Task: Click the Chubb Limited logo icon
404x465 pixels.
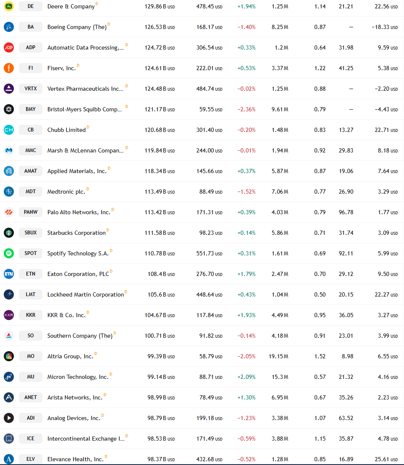Action: point(9,130)
